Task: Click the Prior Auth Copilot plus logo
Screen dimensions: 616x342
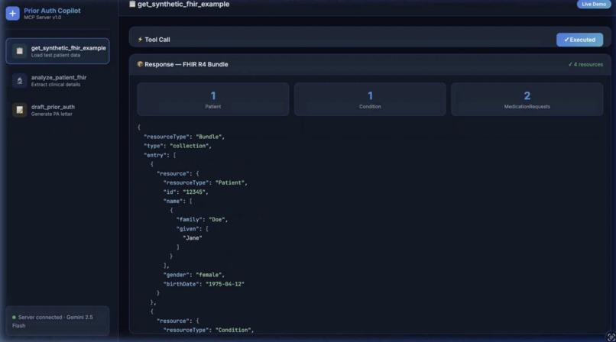Action: point(12,13)
